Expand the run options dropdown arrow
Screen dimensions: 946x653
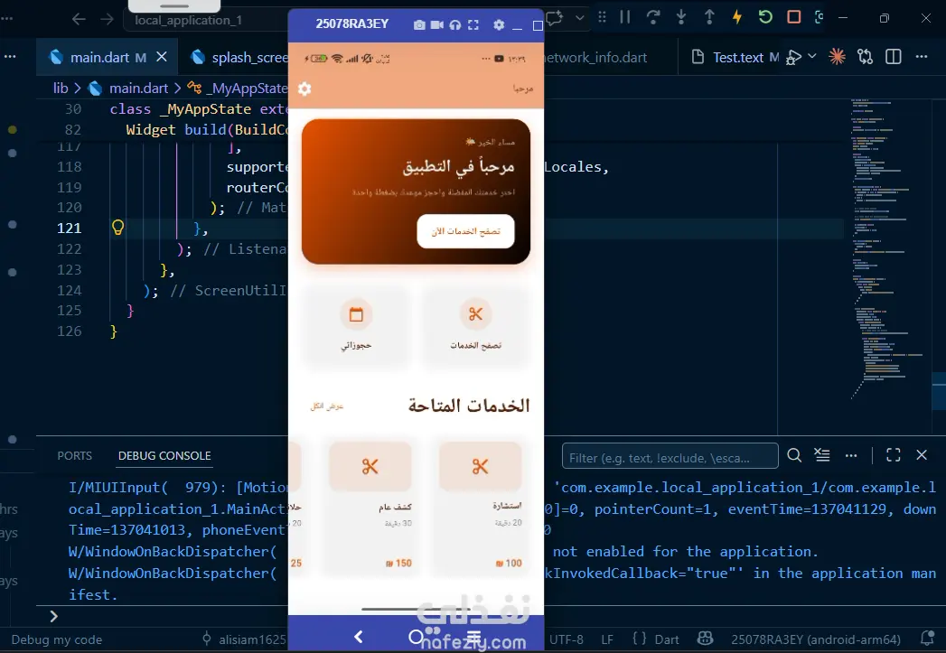click(812, 56)
